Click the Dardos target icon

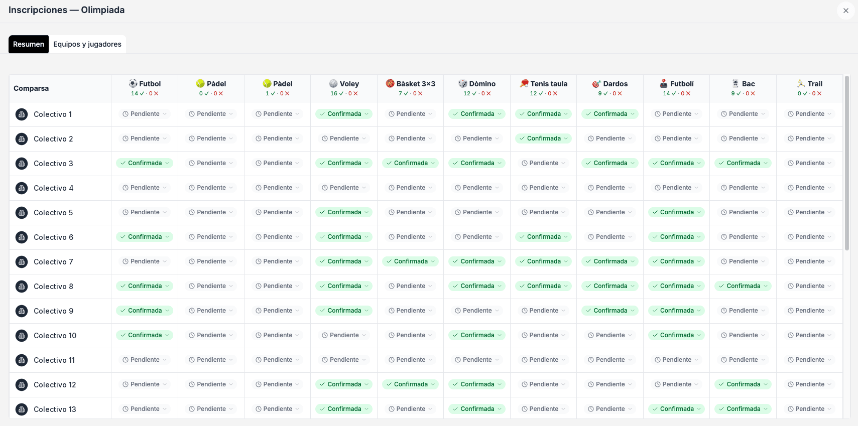pos(597,83)
